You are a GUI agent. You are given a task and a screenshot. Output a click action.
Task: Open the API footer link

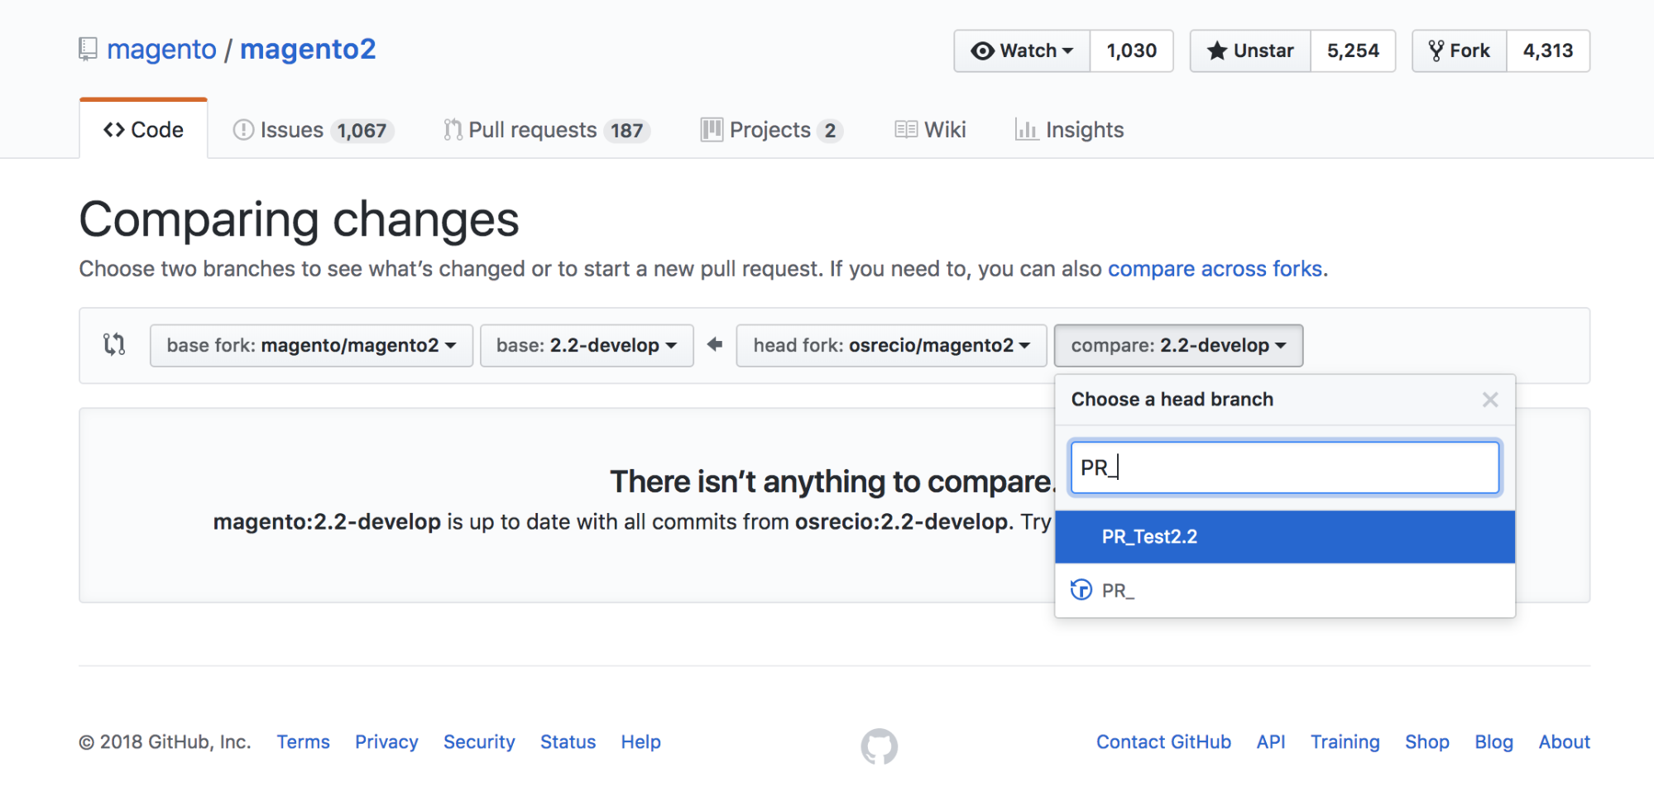[1271, 742]
